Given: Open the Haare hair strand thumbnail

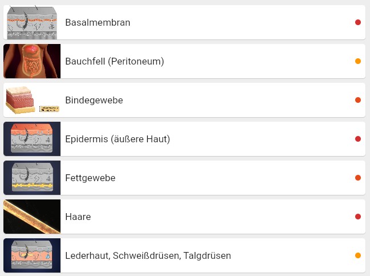Looking at the screenshot, I should (32, 217).
